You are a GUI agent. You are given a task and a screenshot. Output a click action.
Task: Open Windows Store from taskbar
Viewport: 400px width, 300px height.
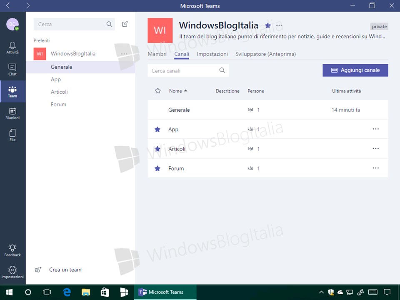point(105,292)
